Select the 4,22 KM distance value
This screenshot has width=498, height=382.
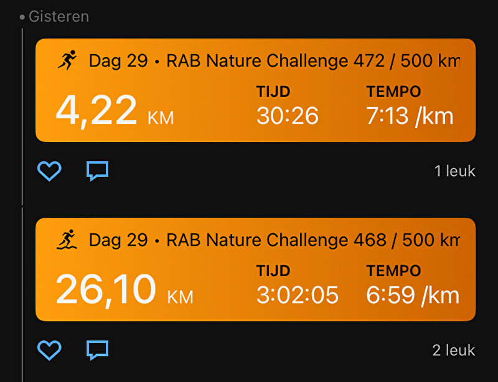(x=115, y=111)
